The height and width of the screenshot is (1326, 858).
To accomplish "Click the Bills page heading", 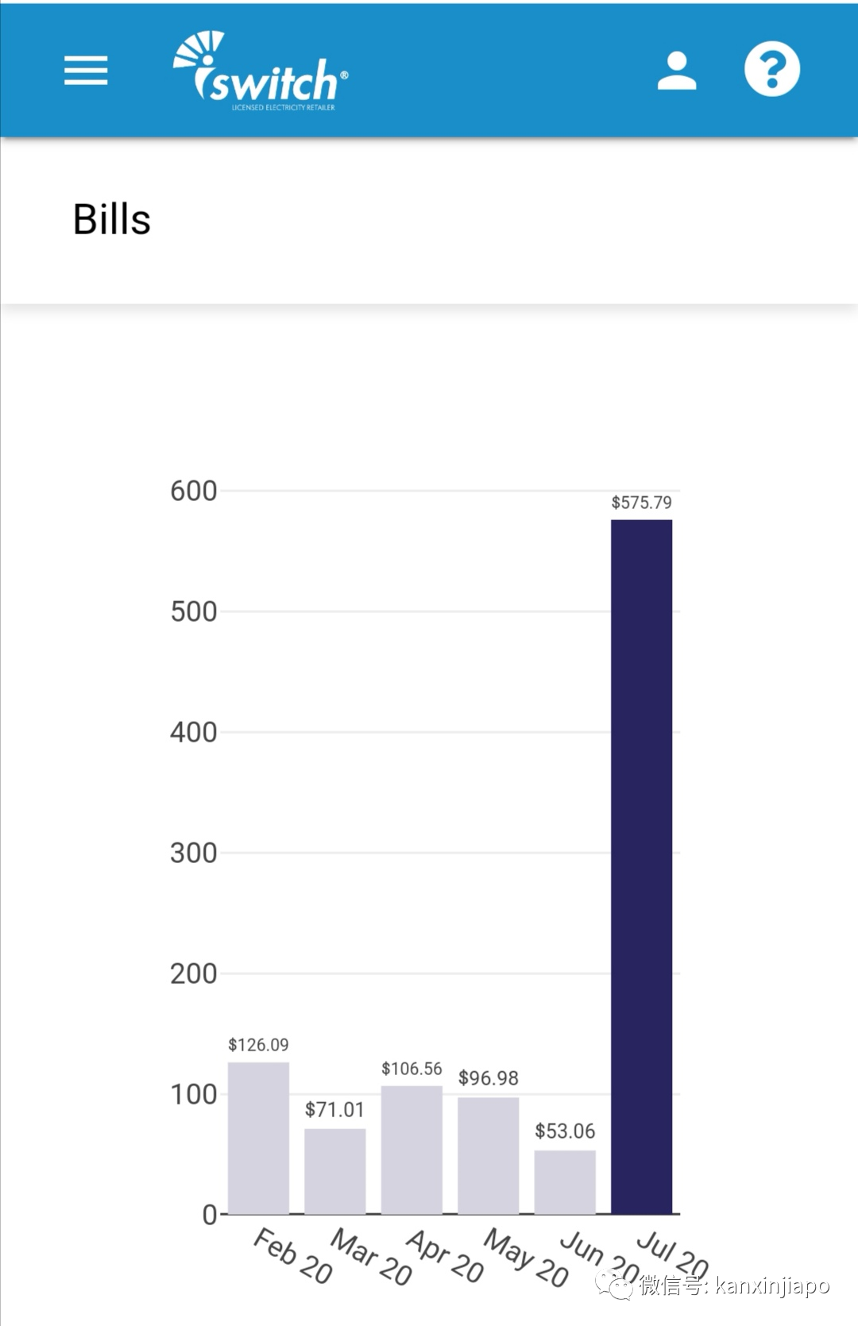I will click(112, 219).
